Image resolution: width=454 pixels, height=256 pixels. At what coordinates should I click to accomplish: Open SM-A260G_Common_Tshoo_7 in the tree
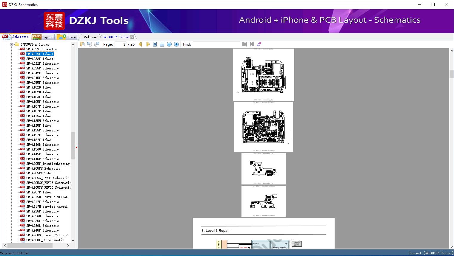pyautogui.click(x=47, y=235)
